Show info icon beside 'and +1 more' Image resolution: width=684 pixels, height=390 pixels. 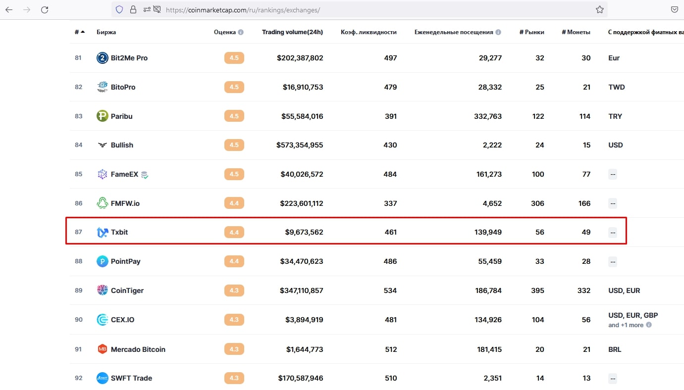pyautogui.click(x=649, y=325)
